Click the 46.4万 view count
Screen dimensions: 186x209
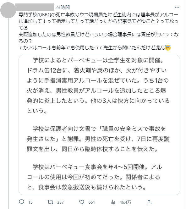coord(125,202)
